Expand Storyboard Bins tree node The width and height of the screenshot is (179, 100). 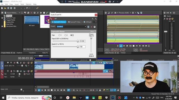2,26
